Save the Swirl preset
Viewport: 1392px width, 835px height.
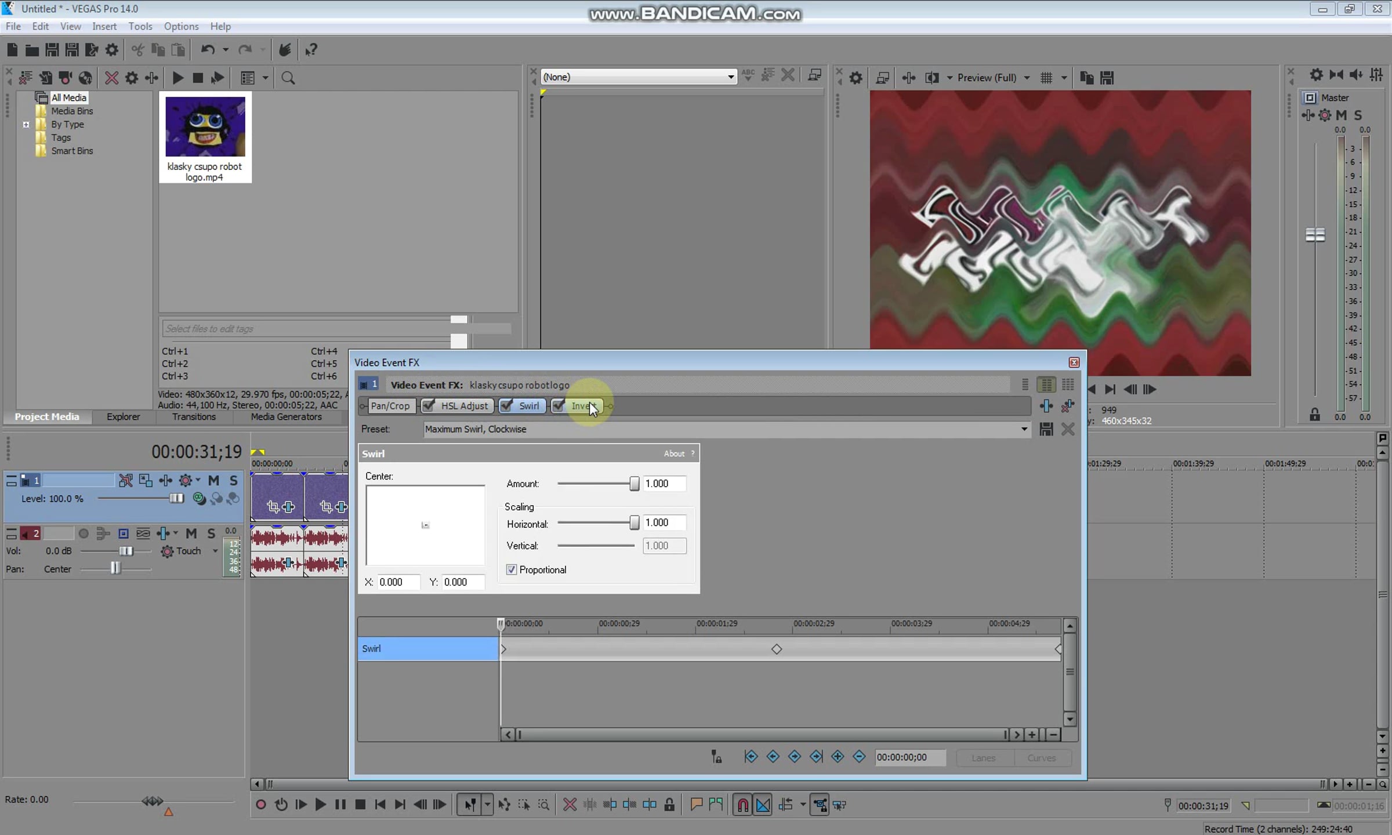[x=1046, y=429]
